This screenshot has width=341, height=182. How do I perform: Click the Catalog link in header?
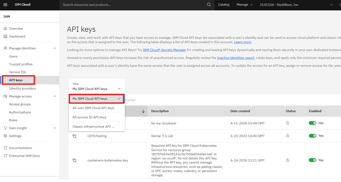point(224,5)
